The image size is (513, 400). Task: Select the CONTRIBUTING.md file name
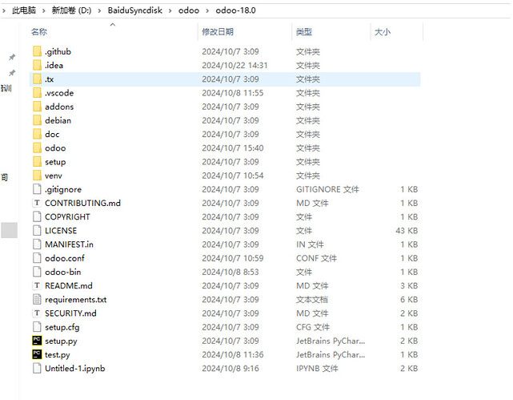pos(82,203)
